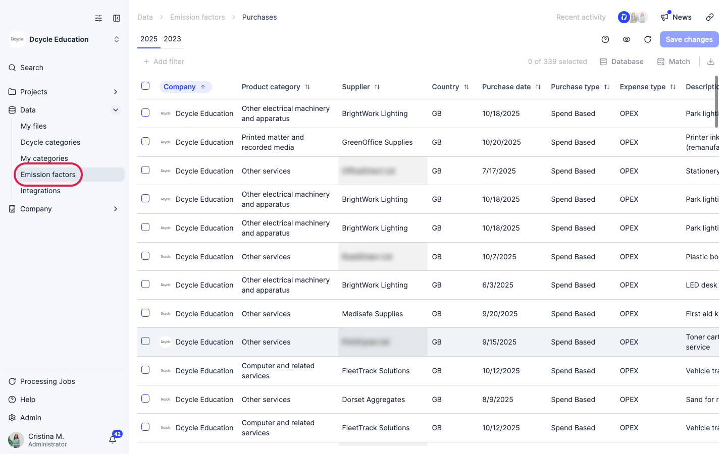Expand the Projects section chevron
Screen dimensions: 727x454
[x=116, y=92]
